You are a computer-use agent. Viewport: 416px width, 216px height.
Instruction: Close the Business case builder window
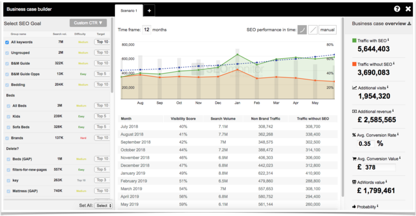(408, 9)
